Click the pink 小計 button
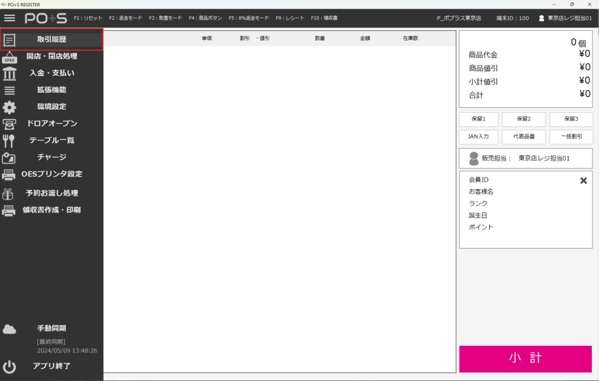Image resolution: width=599 pixels, height=381 pixels. (526, 358)
